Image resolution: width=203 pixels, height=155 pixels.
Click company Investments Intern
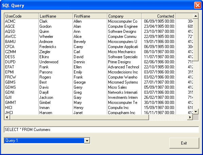[x=123, y=97]
